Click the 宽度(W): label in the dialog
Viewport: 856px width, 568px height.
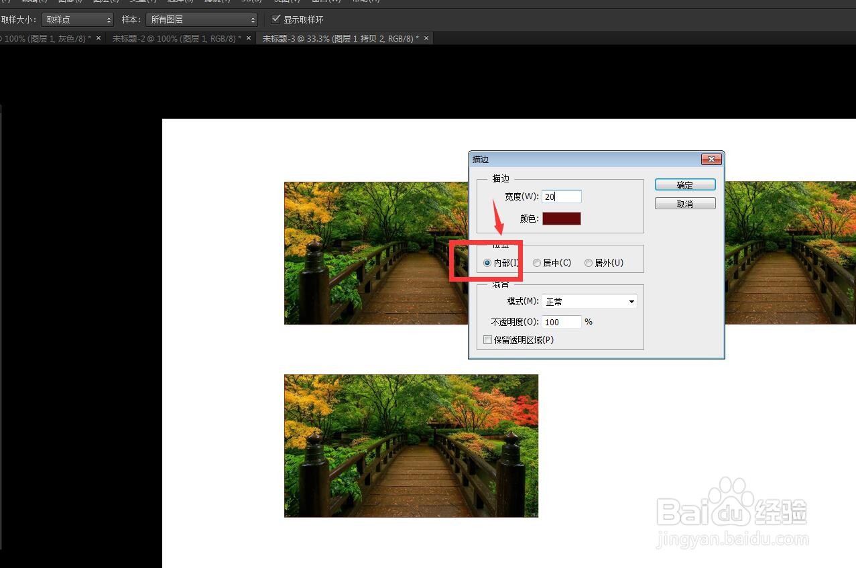pyautogui.click(x=522, y=196)
